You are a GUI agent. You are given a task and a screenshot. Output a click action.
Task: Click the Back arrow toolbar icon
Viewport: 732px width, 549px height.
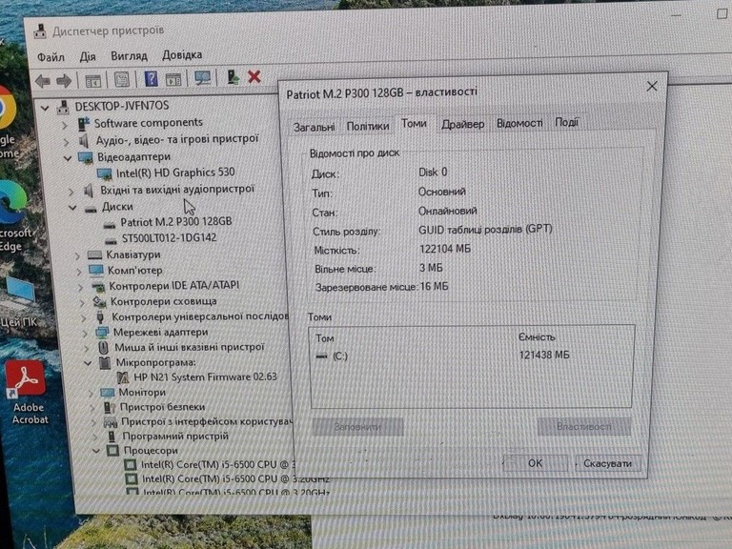click(43, 81)
